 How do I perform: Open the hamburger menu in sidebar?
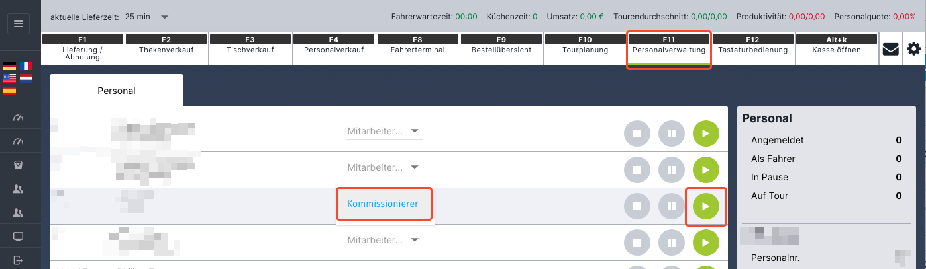19,24
